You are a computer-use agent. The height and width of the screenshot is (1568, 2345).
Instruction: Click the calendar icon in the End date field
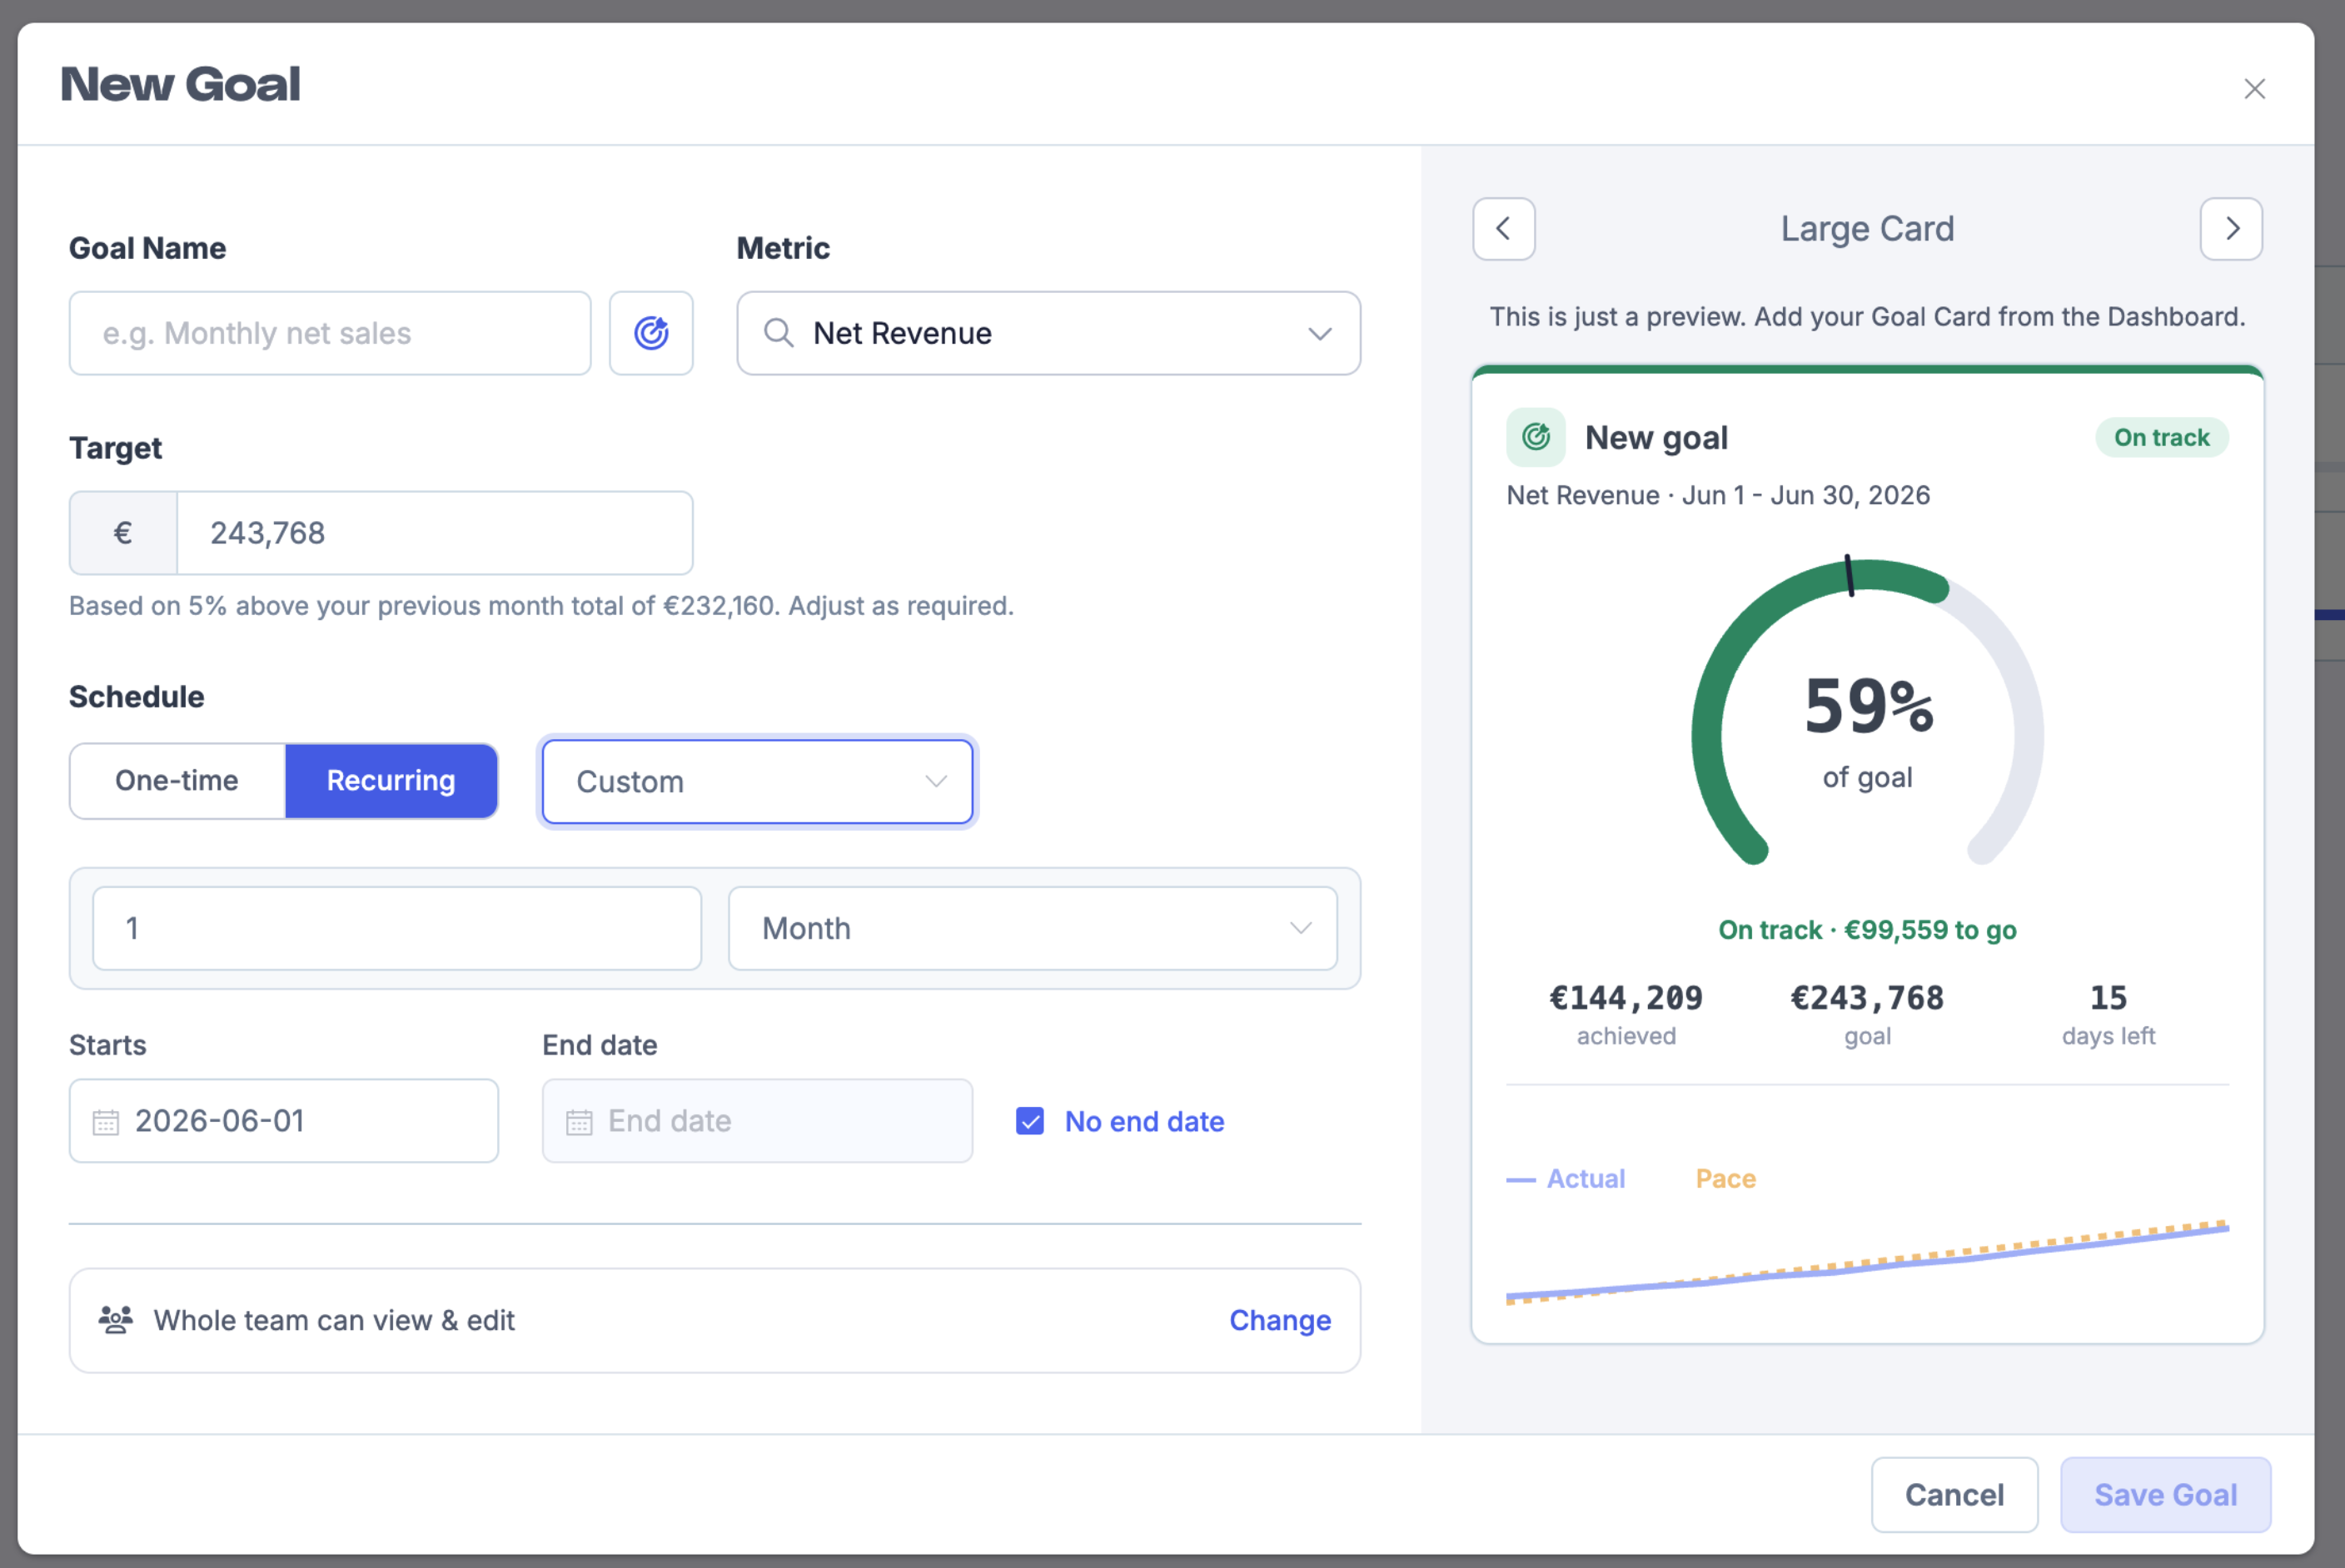coord(580,1122)
